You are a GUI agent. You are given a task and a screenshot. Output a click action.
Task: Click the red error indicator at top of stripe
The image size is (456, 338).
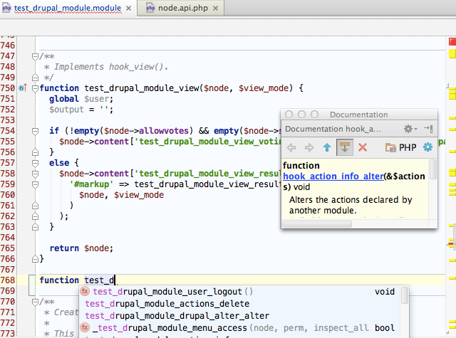[x=452, y=42]
